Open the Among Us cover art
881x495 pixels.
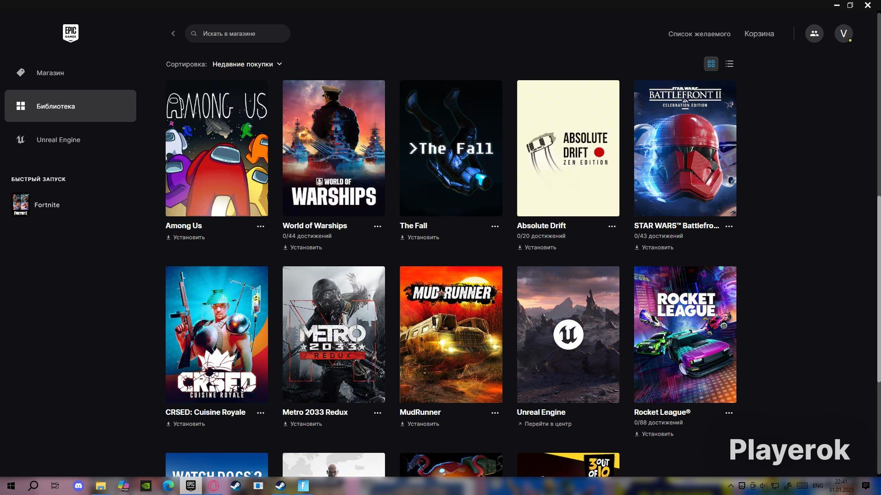click(217, 148)
